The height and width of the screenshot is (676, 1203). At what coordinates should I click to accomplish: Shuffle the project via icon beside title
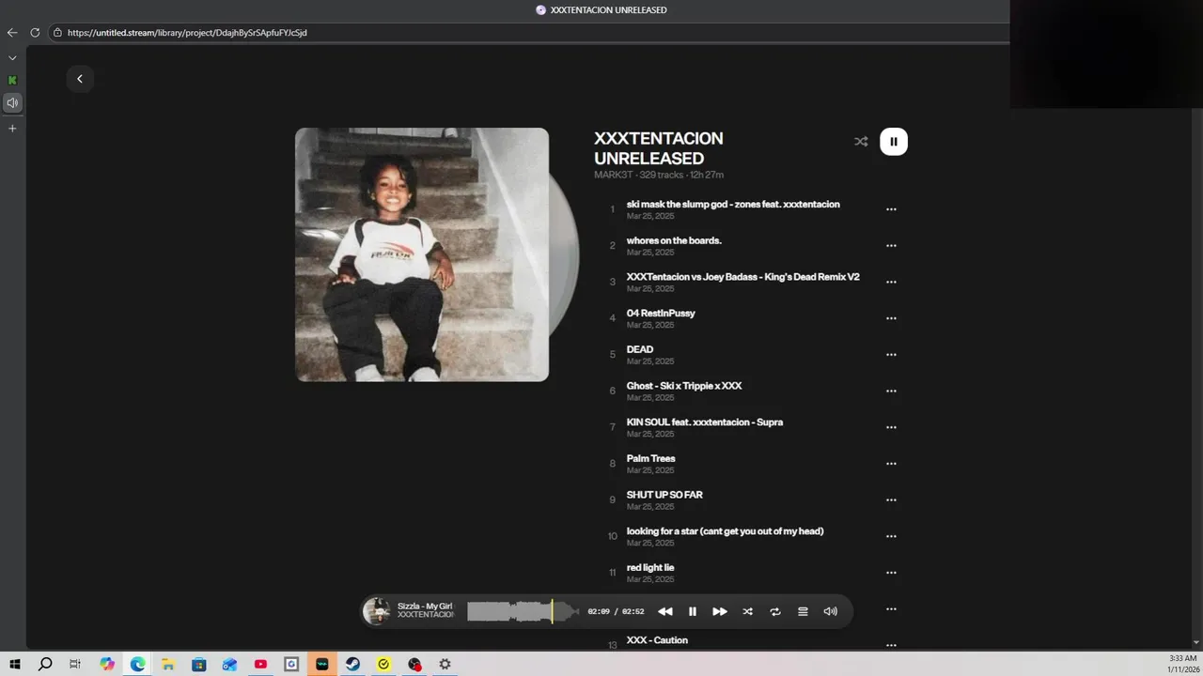click(861, 142)
